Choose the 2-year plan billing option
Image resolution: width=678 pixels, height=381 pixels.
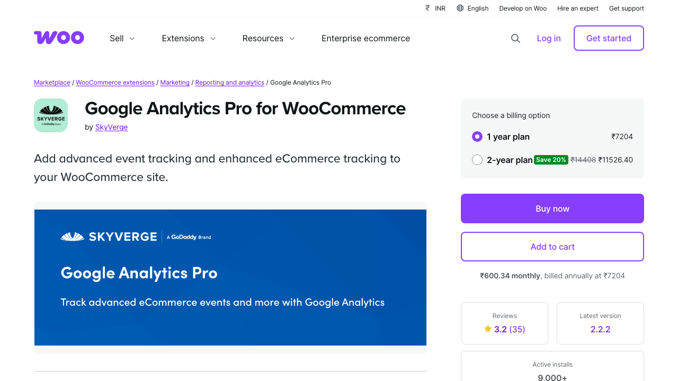click(x=477, y=159)
